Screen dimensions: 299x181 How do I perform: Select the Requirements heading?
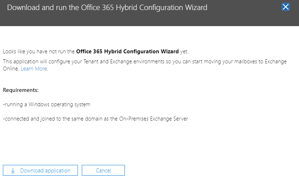20,90
